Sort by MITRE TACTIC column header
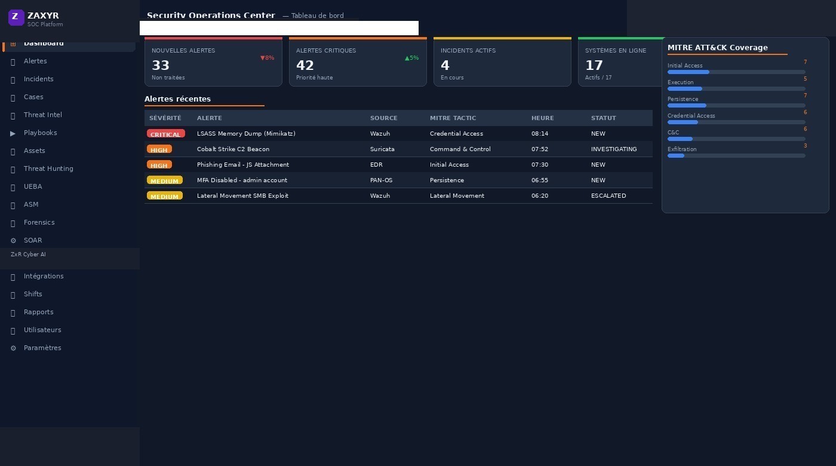 (x=453, y=118)
